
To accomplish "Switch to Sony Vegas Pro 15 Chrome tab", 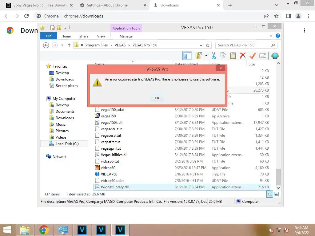I will click(40, 5).
